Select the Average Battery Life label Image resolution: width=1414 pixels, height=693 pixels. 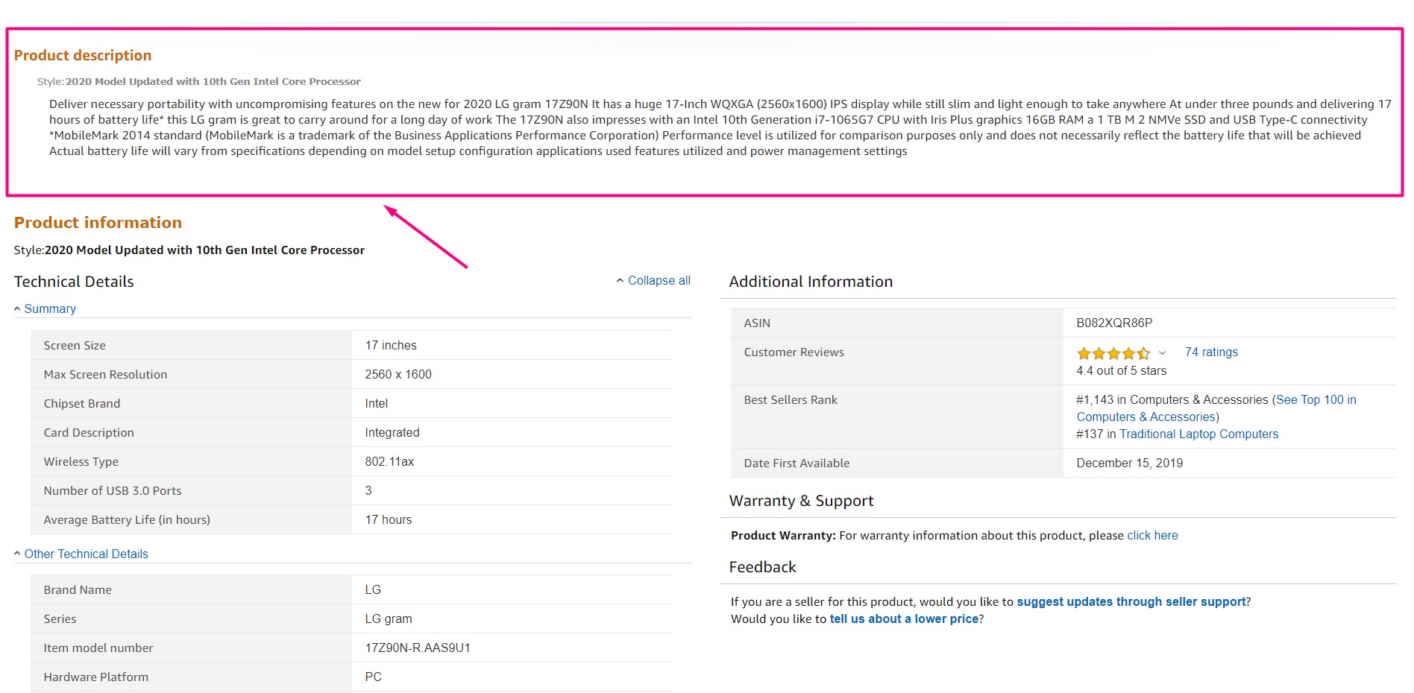click(127, 519)
